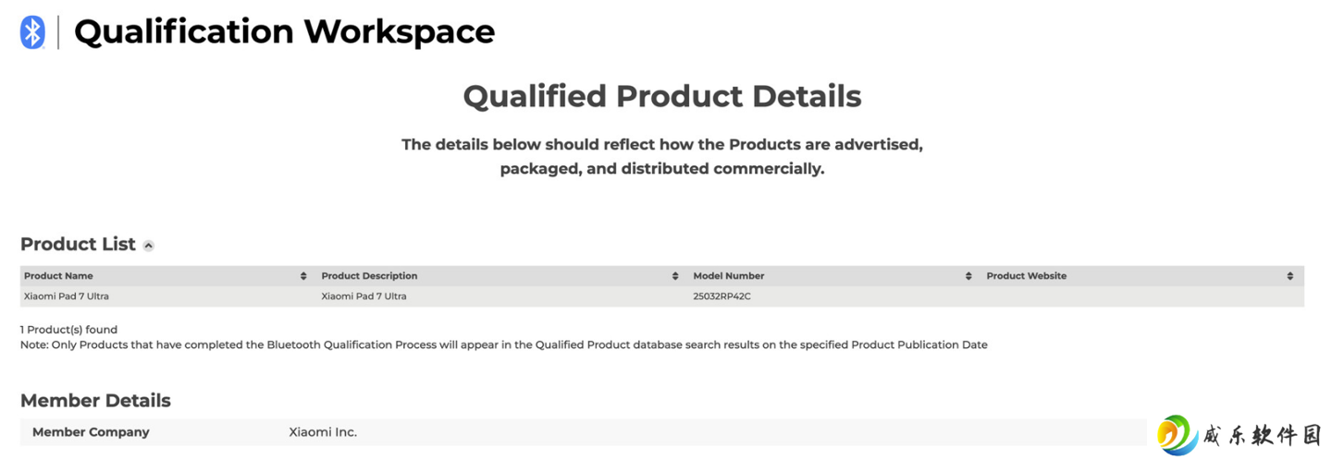Click the Member Details heading
Image resolution: width=1332 pixels, height=459 pixels.
click(x=95, y=401)
